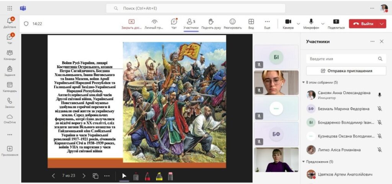
Task: Open Календарь in the left sidebar
Action: click(x=10, y=87)
